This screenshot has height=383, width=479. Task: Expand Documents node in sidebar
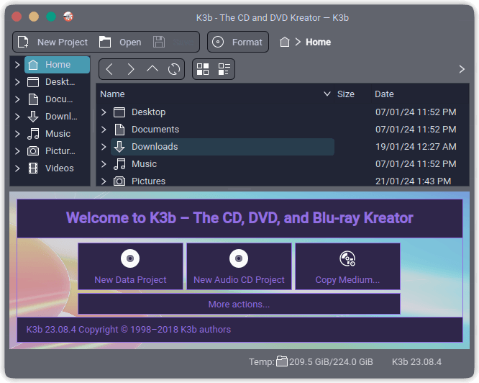(17, 99)
